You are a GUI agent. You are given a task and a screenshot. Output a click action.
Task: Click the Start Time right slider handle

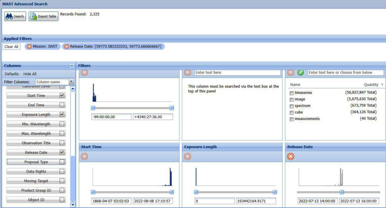click(172, 192)
